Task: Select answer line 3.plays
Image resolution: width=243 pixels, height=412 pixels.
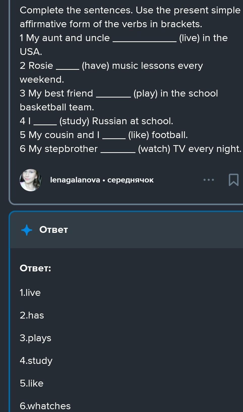Action: (36, 338)
